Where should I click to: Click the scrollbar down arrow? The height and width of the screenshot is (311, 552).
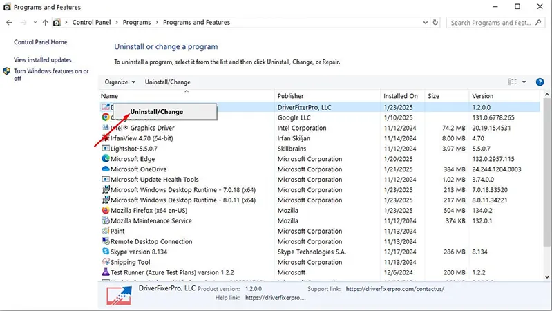[x=546, y=277]
